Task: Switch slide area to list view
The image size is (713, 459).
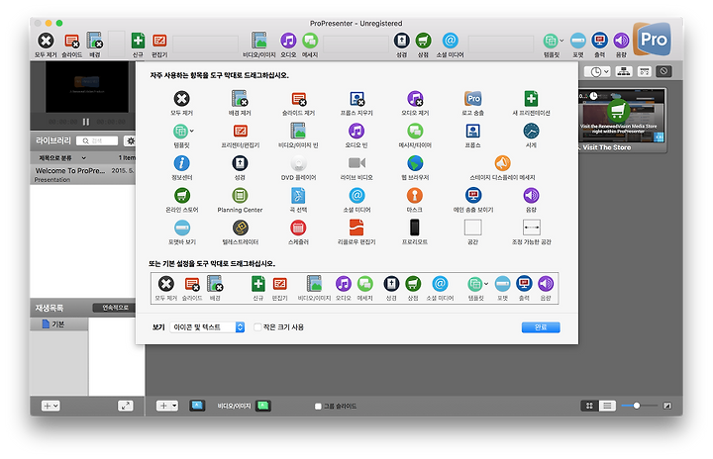Action: pyautogui.click(x=607, y=406)
